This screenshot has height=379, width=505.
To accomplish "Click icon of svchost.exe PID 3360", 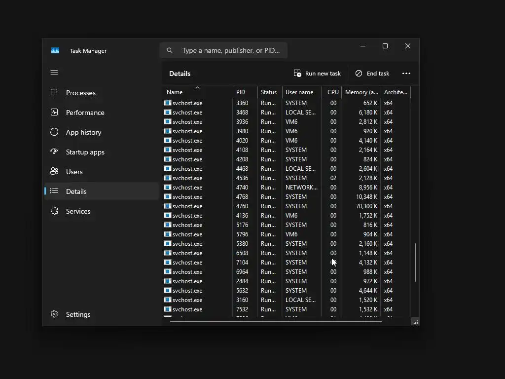I will tap(168, 103).
